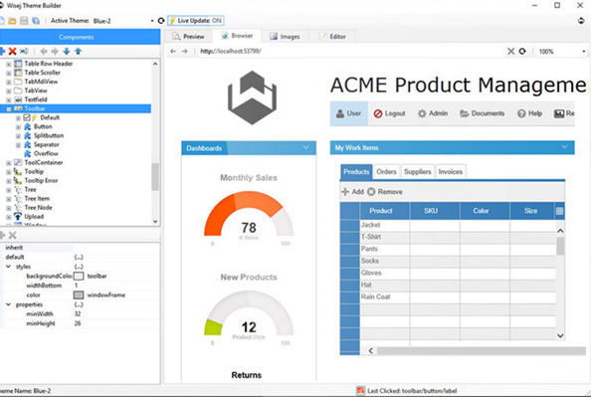Viewport: 591px width, 397px height.
Task: Toggle the Live Update ON button
Action: [x=196, y=21]
